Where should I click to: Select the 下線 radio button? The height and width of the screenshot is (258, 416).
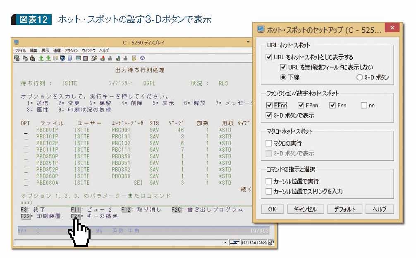pyautogui.click(x=283, y=77)
